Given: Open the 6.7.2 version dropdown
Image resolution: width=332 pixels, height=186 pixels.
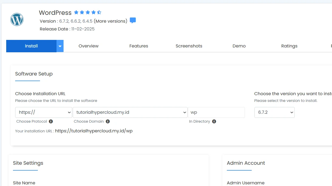Looking at the screenshot, I should [274, 112].
